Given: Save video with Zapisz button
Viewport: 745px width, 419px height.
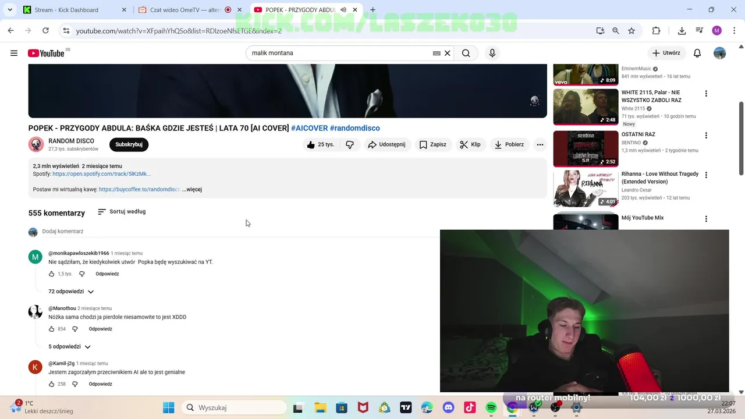Looking at the screenshot, I should [432, 144].
